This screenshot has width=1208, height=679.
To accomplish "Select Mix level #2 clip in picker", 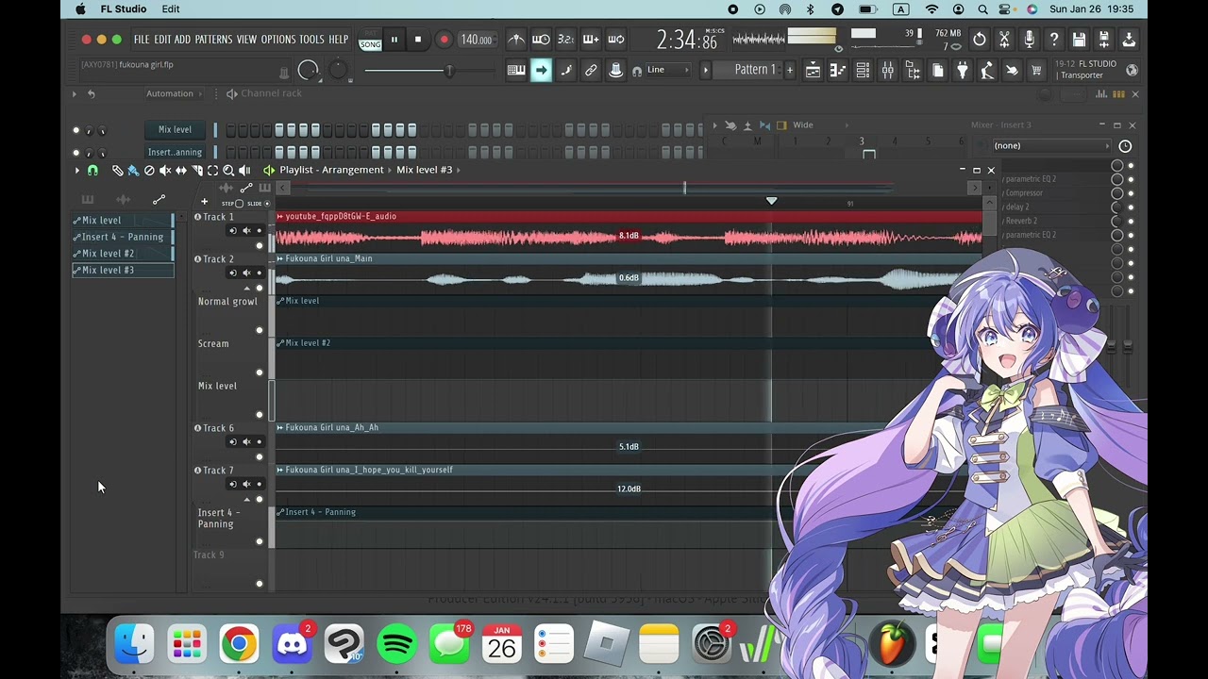I will click(123, 254).
